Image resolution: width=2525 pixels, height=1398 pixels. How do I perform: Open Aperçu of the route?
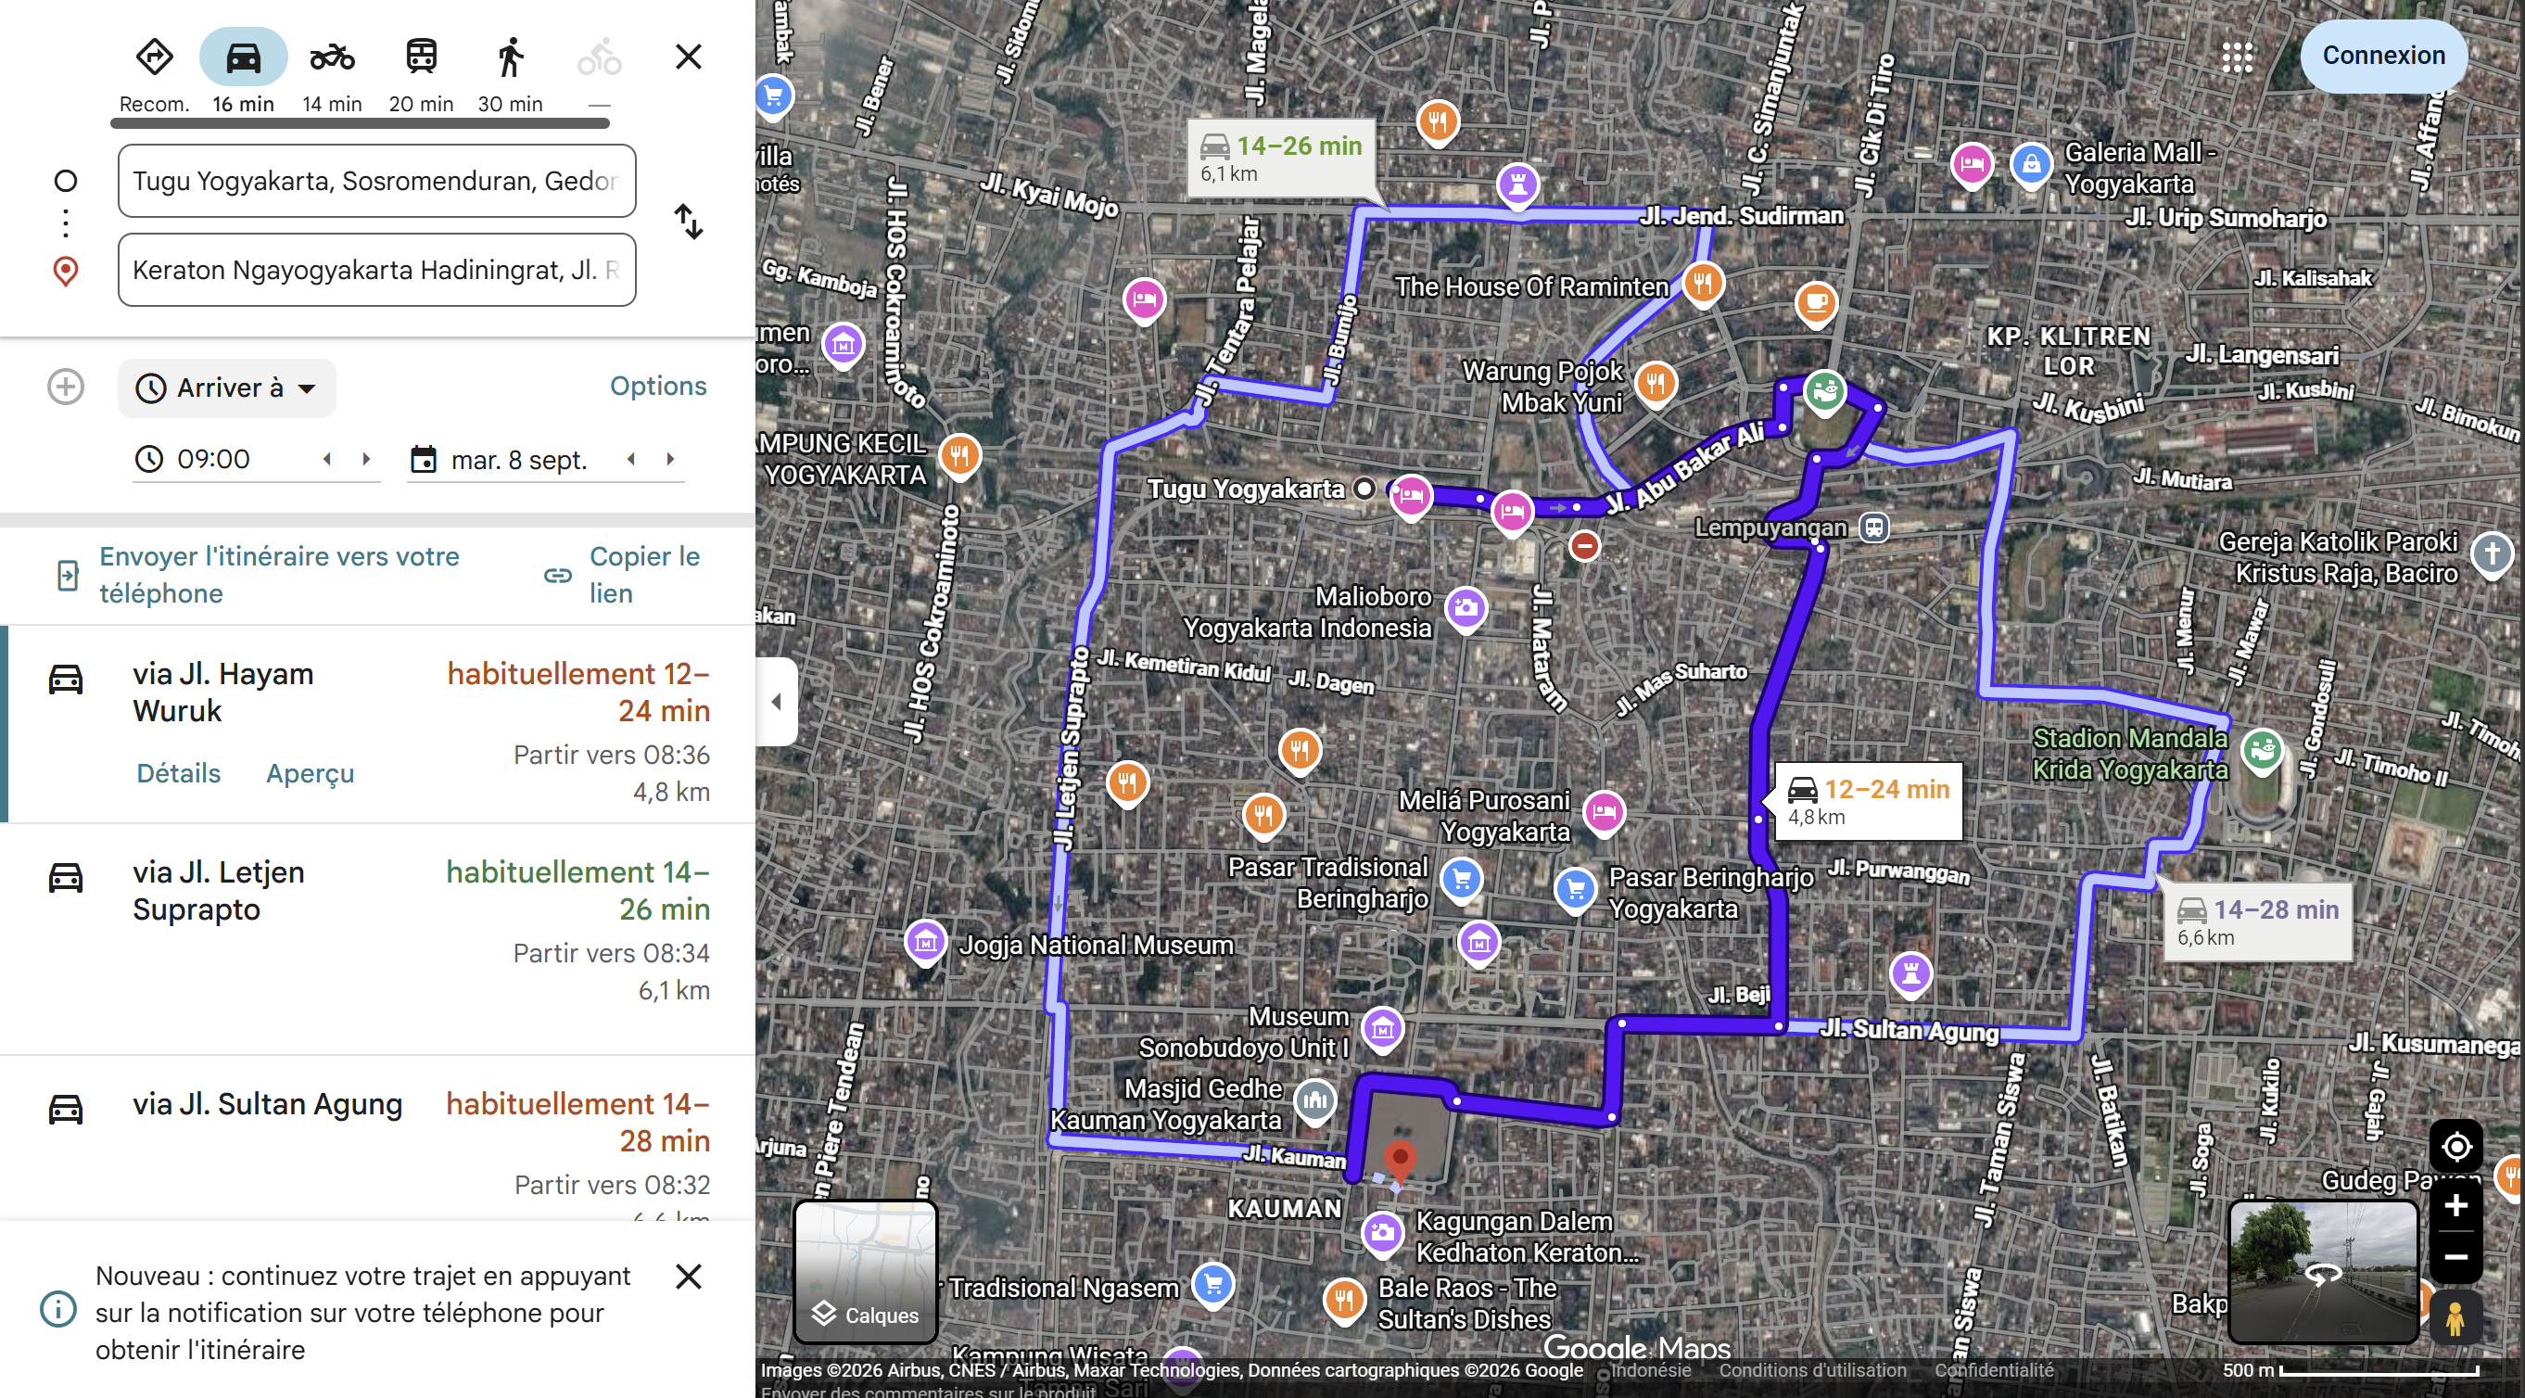coord(310,773)
